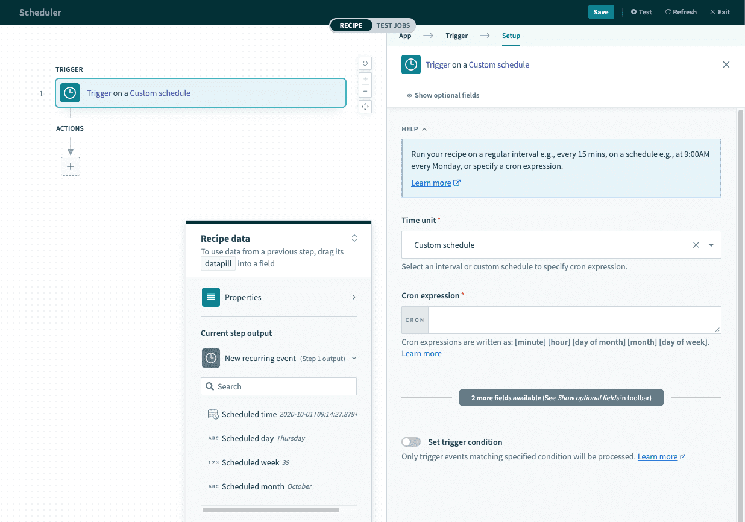Open the Time unit dropdown
Viewport: 745px width, 522px height.
click(x=711, y=245)
